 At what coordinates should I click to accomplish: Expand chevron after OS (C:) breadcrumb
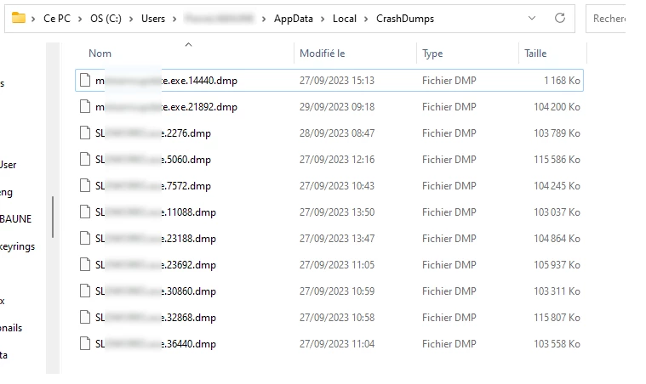pyautogui.click(x=131, y=19)
